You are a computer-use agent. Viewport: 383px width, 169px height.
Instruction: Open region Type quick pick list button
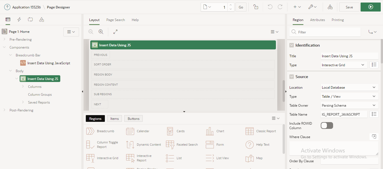(374, 65)
